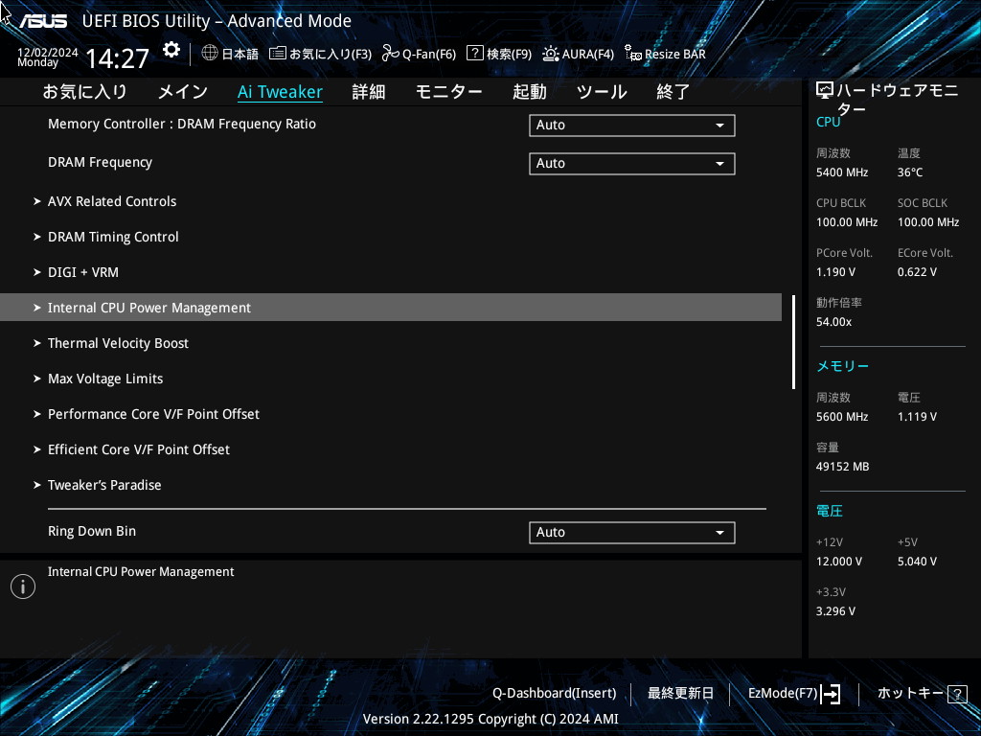Click Resize BAR label
The height and width of the screenshot is (736, 981).
coord(675,55)
